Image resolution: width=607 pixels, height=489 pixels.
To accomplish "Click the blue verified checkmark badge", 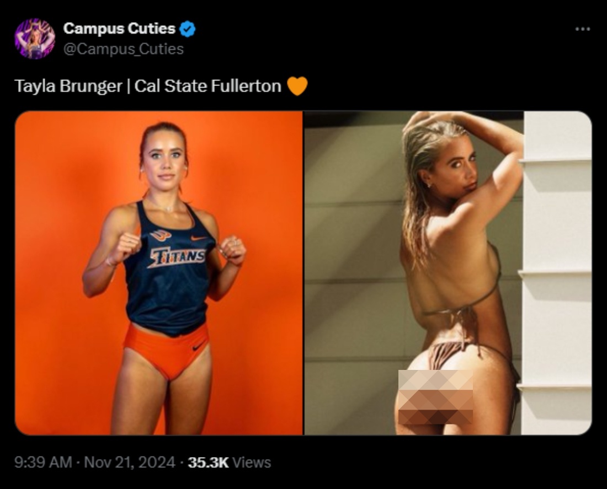I will (188, 29).
